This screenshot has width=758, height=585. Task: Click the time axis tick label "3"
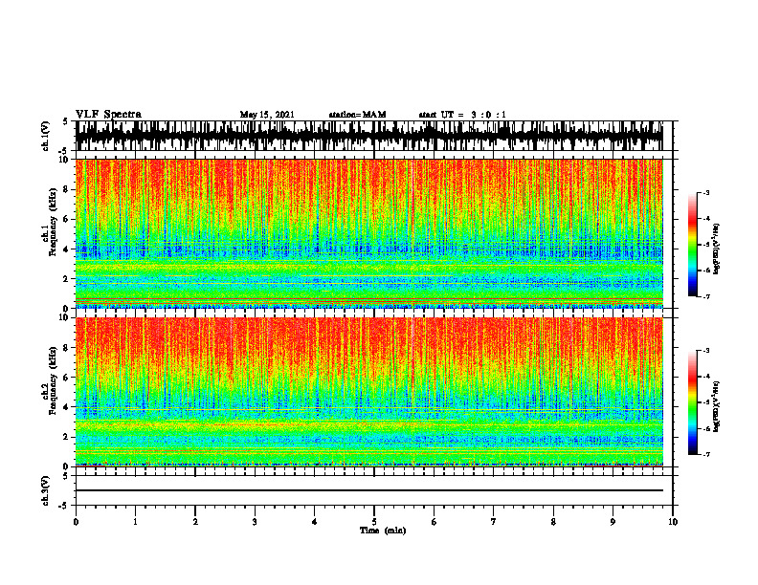click(x=255, y=522)
